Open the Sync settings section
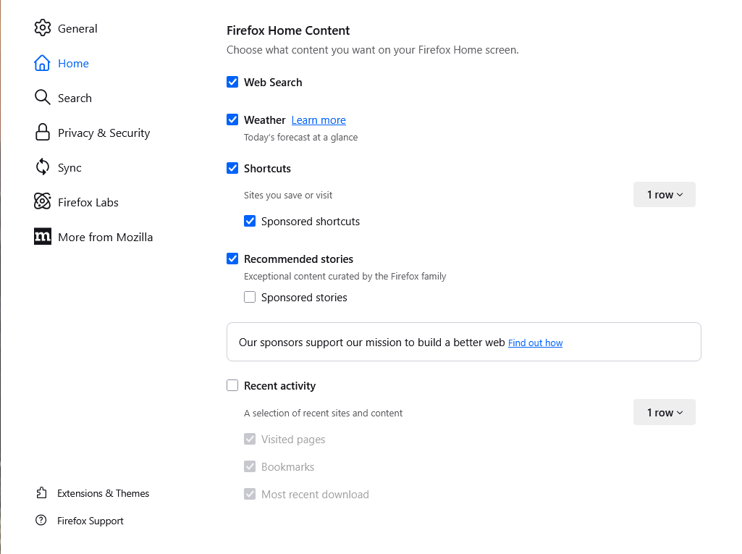Screen dimensions: 742x554 [x=69, y=167]
